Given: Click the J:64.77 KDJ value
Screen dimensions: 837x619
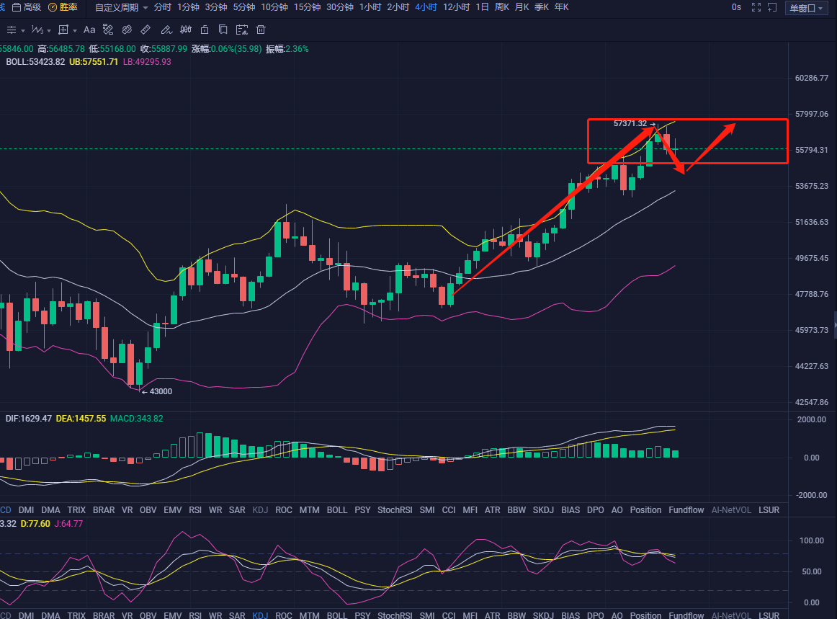Looking at the screenshot, I should click(x=68, y=524).
